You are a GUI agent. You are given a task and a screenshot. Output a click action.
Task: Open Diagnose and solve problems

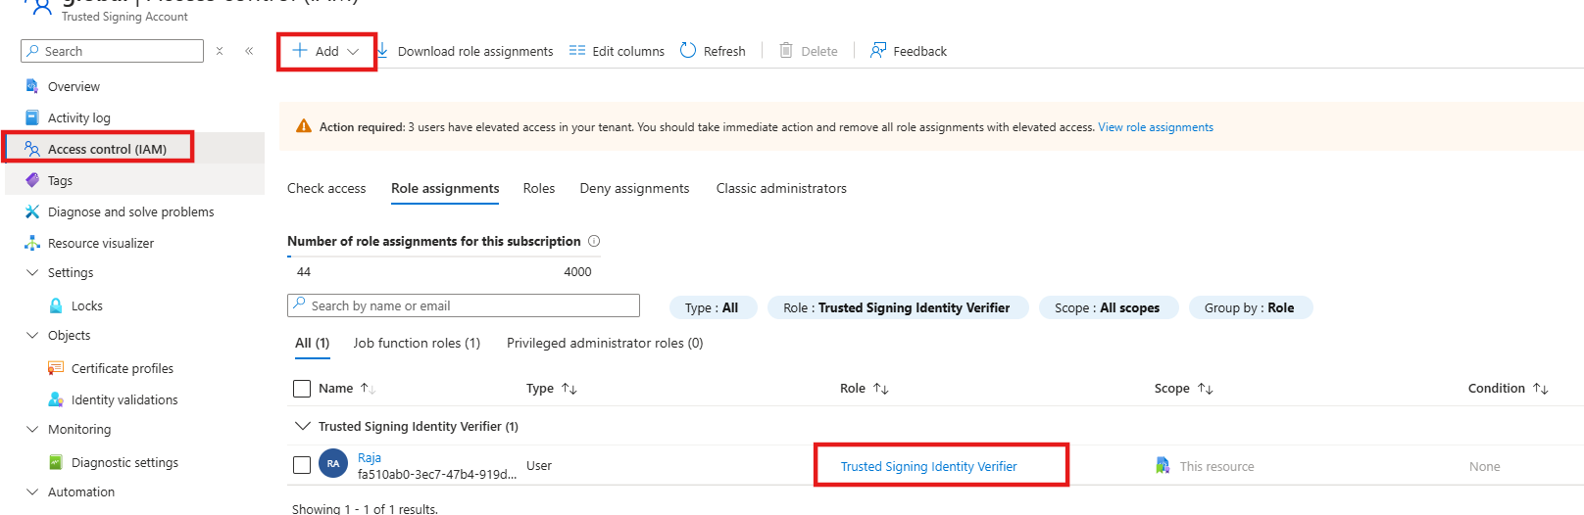pos(130,211)
